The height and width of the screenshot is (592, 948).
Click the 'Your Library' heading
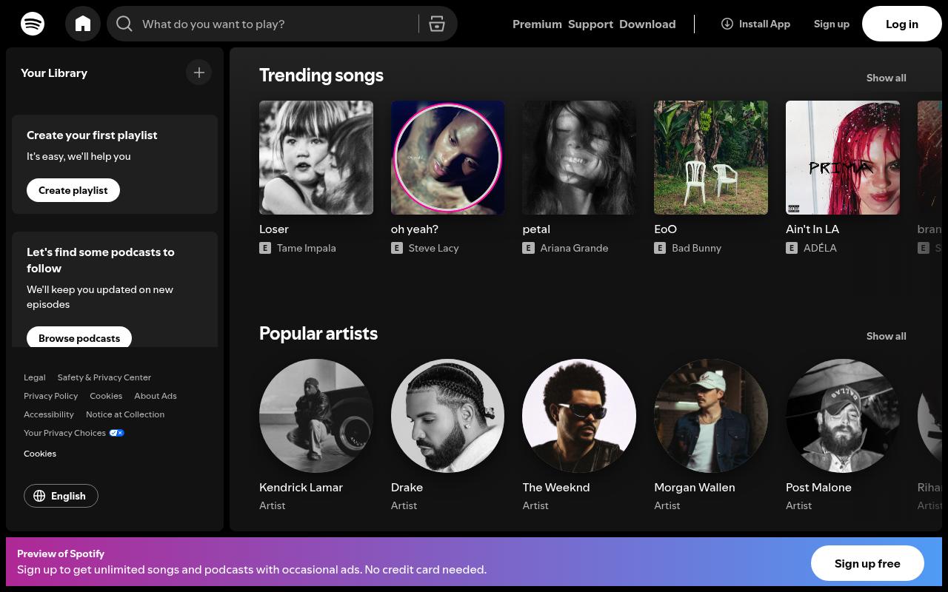click(54, 73)
